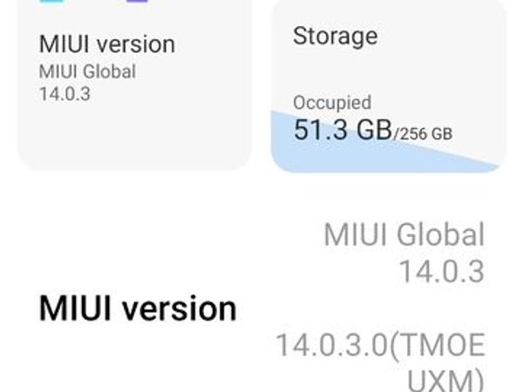Tap 'MIUI Global' subtitle in the version card
523x392 pixels.
(87, 71)
